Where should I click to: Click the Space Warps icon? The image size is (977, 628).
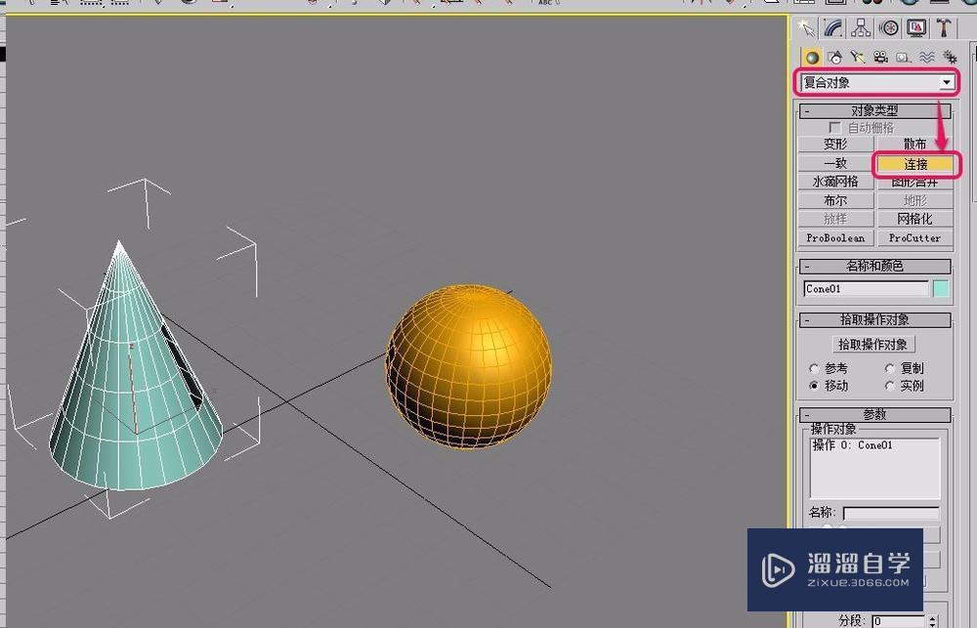click(926, 57)
